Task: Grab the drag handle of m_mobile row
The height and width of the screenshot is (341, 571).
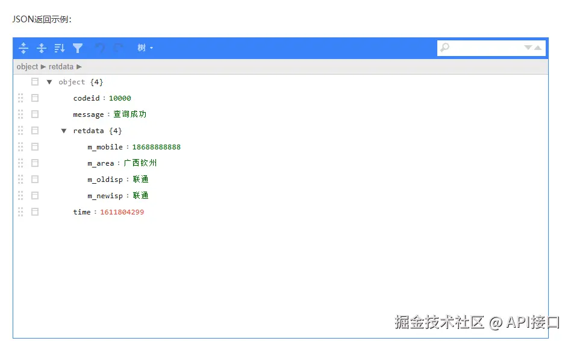Action: [x=20, y=147]
